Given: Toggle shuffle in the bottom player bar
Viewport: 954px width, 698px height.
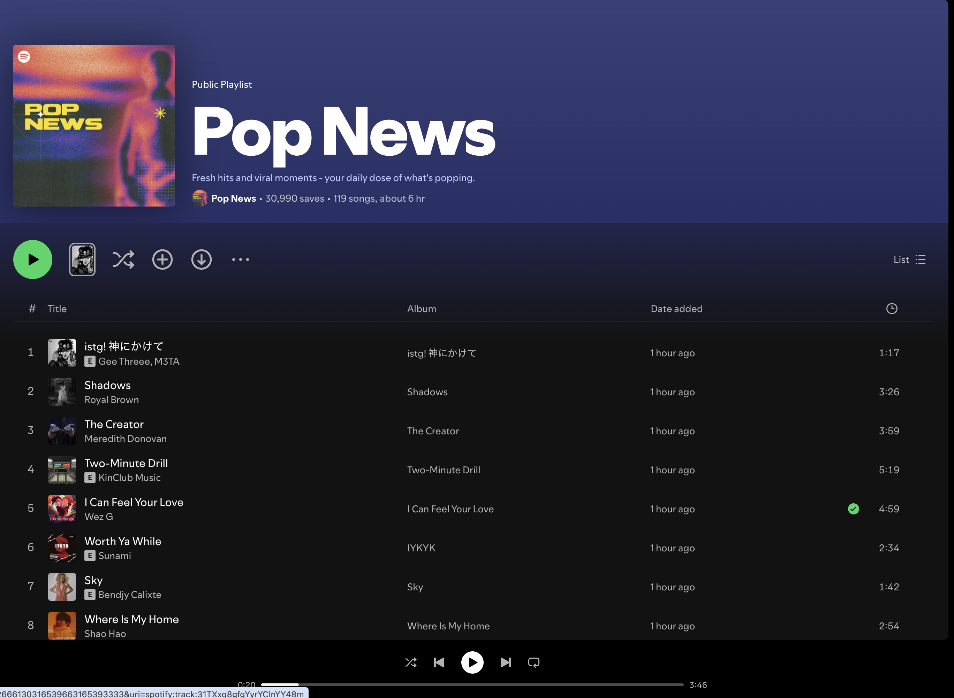Looking at the screenshot, I should 411,662.
